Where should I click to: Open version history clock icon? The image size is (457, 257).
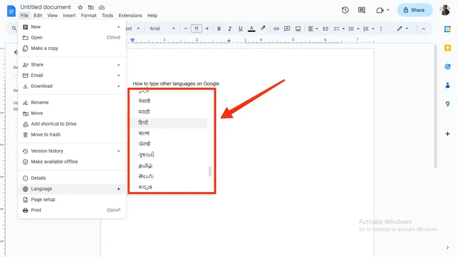click(345, 10)
